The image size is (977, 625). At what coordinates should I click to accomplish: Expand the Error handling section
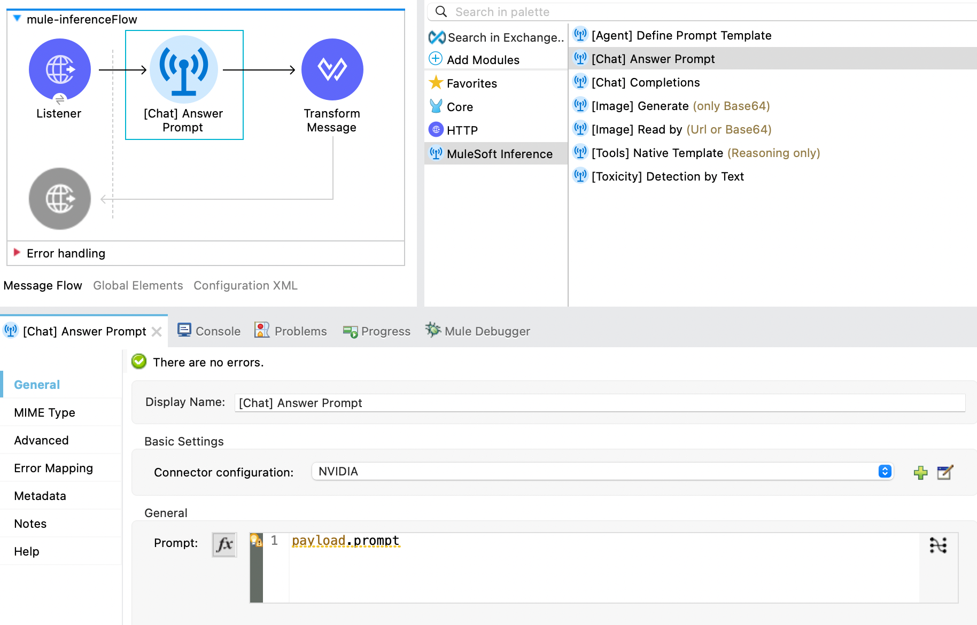(17, 253)
